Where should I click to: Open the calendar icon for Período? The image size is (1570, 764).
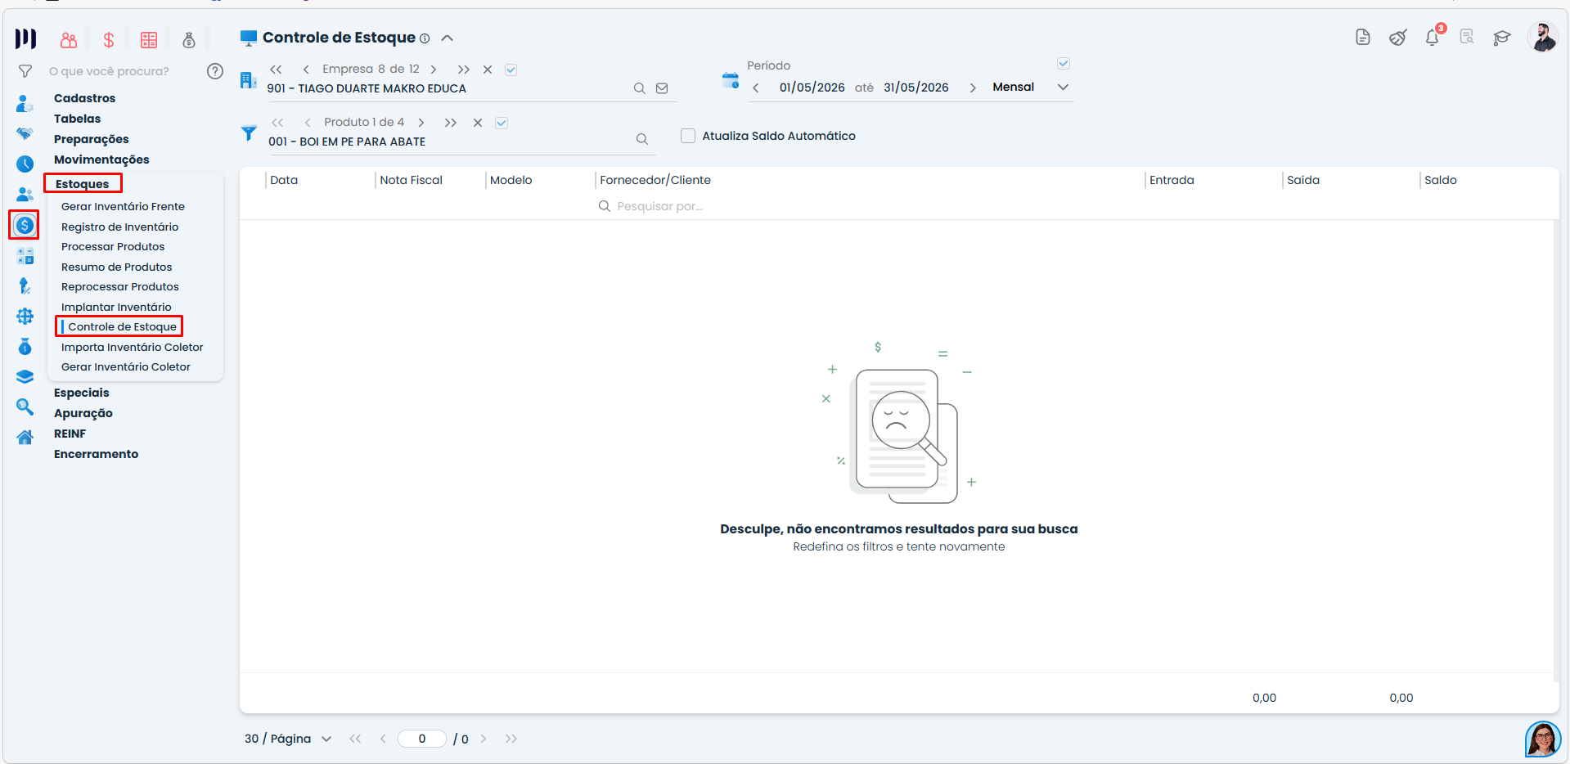731,80
